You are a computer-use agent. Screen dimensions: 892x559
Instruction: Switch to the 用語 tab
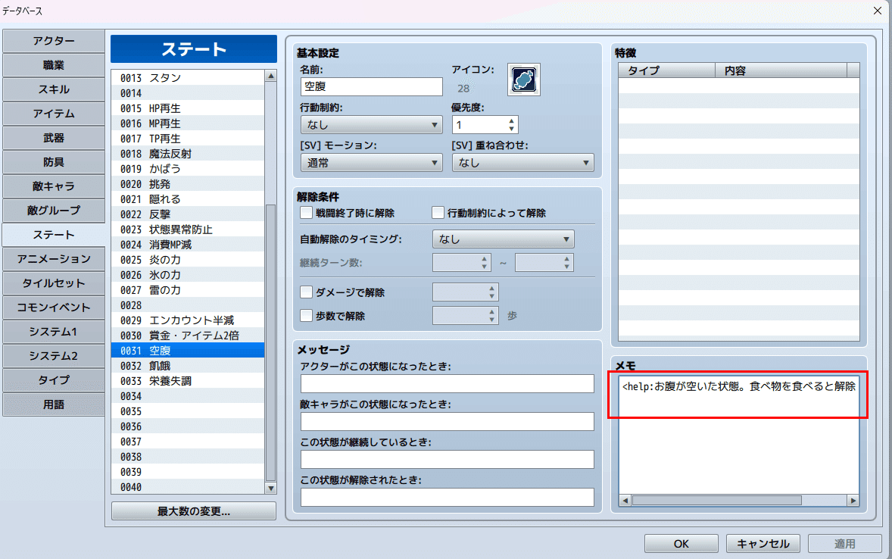pyautogui.click(x=54, y=404)
